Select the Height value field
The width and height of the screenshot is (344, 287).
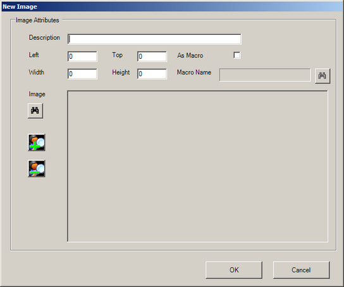coord(152,74)
